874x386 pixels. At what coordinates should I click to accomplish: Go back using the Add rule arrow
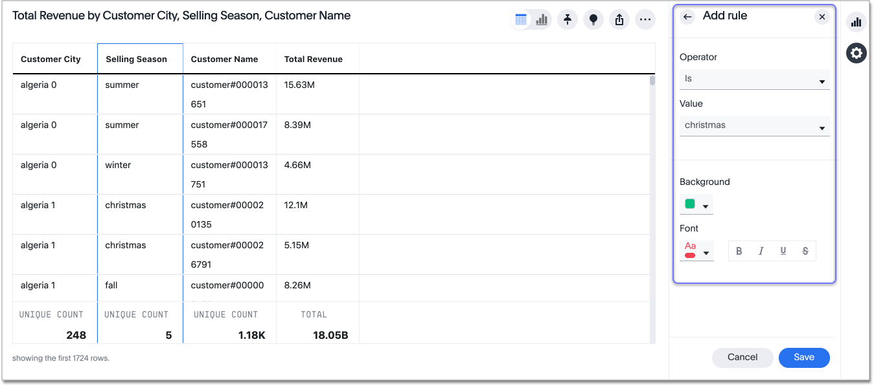[x=687, y=17]
